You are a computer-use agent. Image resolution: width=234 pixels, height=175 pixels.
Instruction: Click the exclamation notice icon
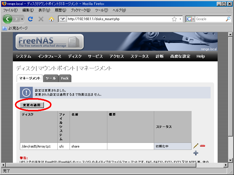(x=26, y=93)
